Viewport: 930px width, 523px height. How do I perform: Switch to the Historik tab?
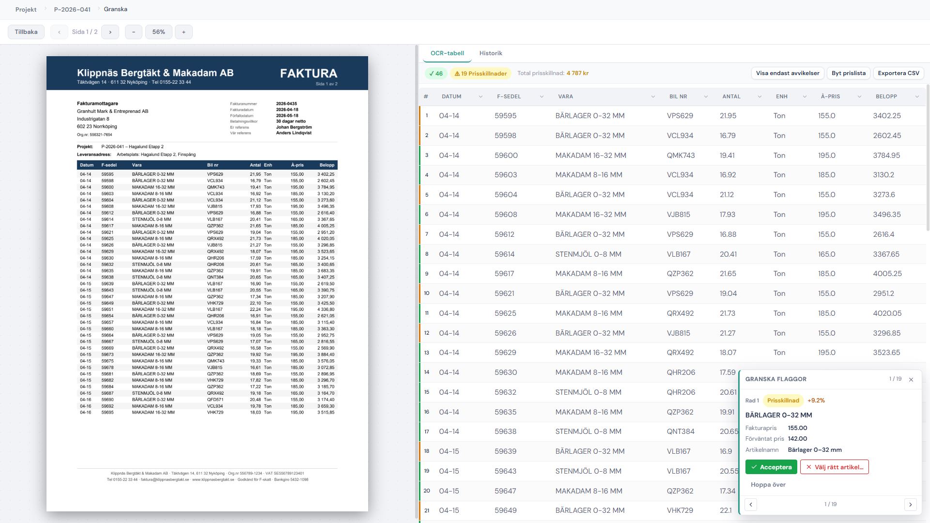490,53
